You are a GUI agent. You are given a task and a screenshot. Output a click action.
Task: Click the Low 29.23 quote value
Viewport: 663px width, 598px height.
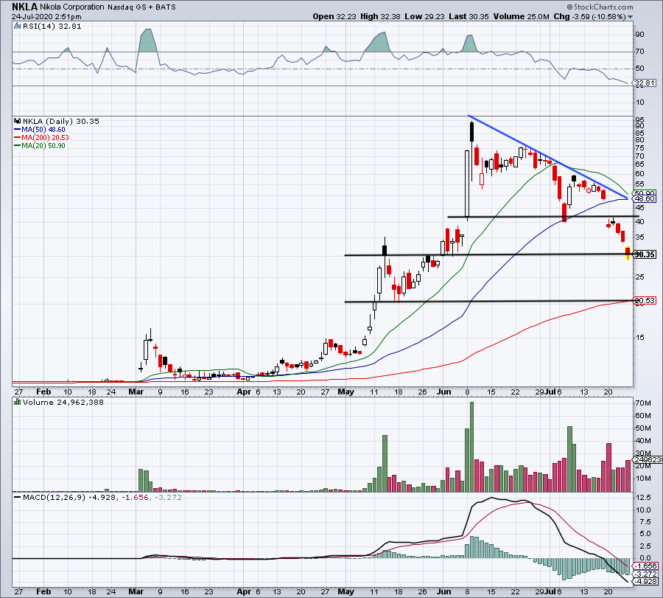pyautogui.click(x=424, y=16)
